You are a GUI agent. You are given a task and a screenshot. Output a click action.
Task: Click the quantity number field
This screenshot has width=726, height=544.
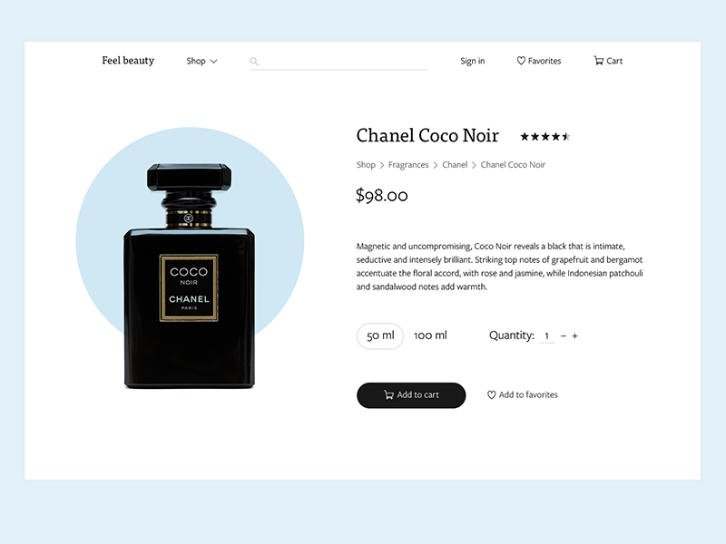[547, 335]
